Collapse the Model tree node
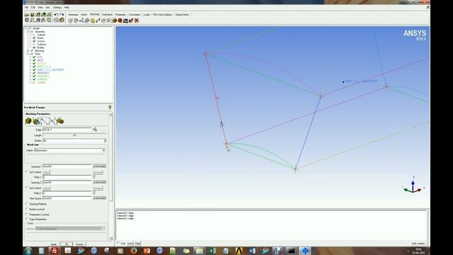453x255 pixels. (25, 28)
